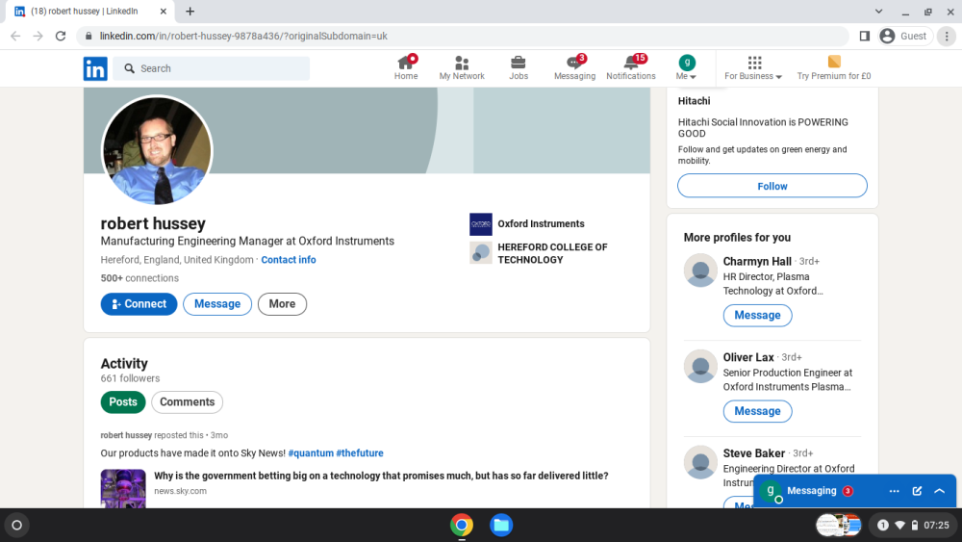This screenshot has width=962, height=542.
Task: Click 500+ connections text
Action: 139,278
